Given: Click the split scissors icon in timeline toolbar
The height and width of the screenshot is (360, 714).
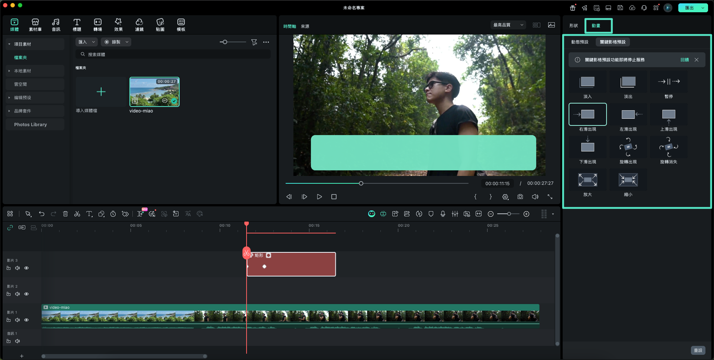Looking at the screenshot, I should tap(77, 214).
